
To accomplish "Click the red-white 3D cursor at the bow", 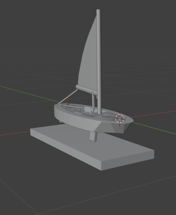I will click(120, 118).
